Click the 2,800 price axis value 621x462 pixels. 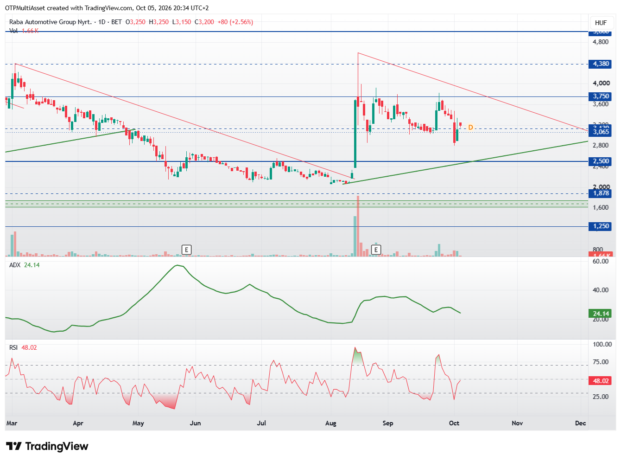click(x=601, y=145)
